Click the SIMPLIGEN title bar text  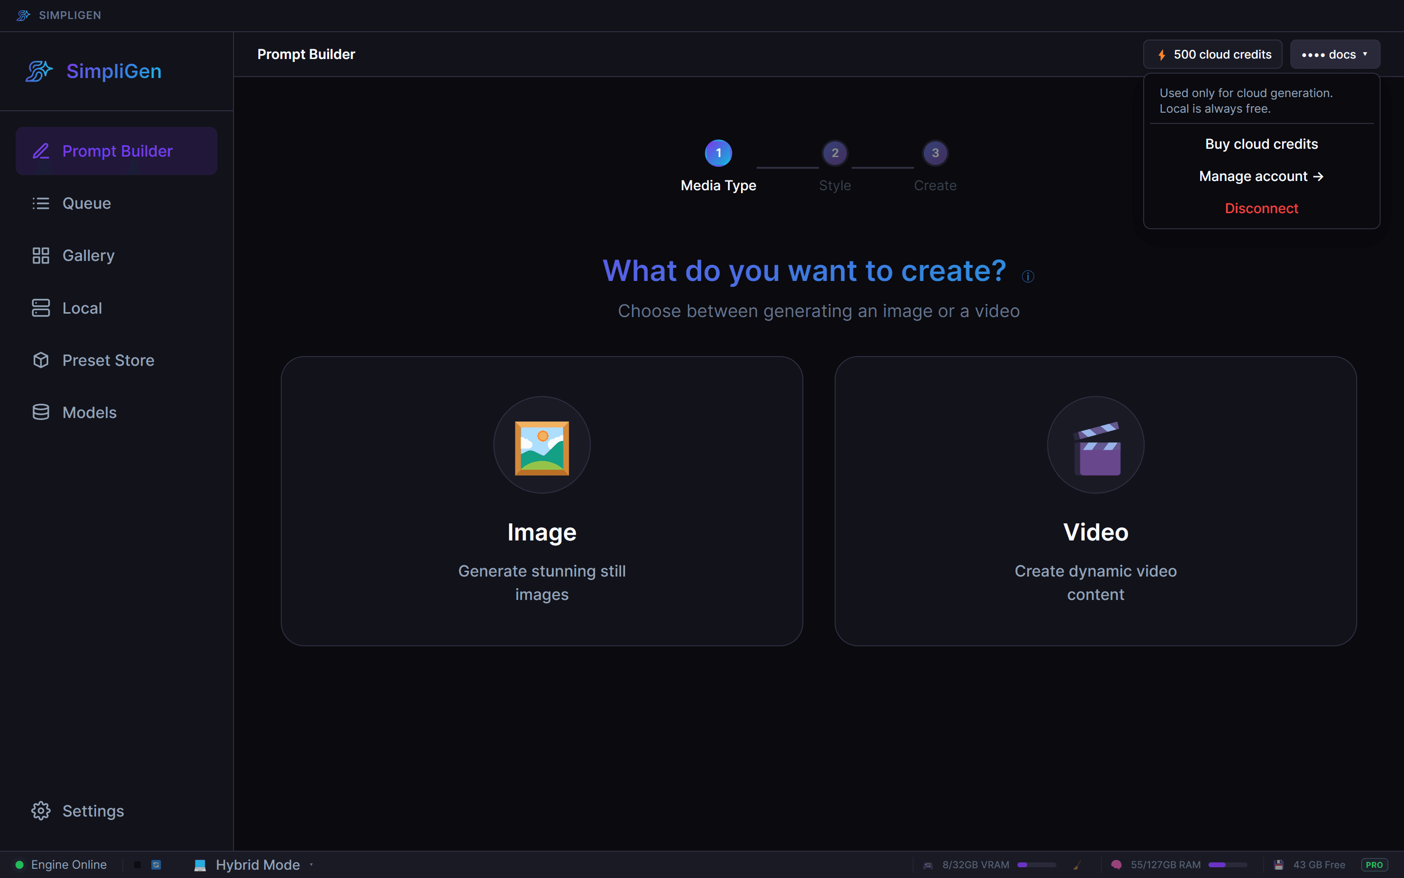click(70, 15)
